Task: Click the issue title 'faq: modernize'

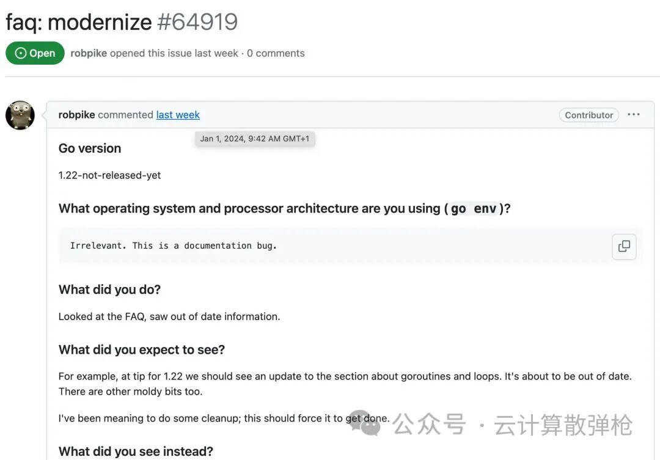Action: point(79,22)
